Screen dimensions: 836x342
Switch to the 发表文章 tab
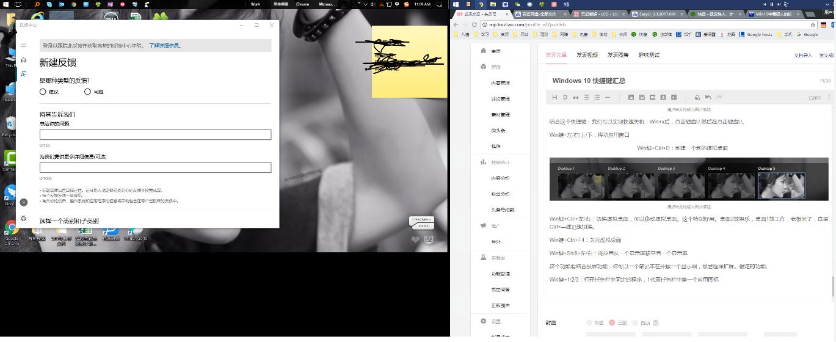556,55
